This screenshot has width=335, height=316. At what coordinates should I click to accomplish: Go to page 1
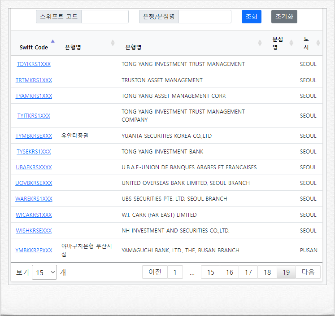point(175,272)
